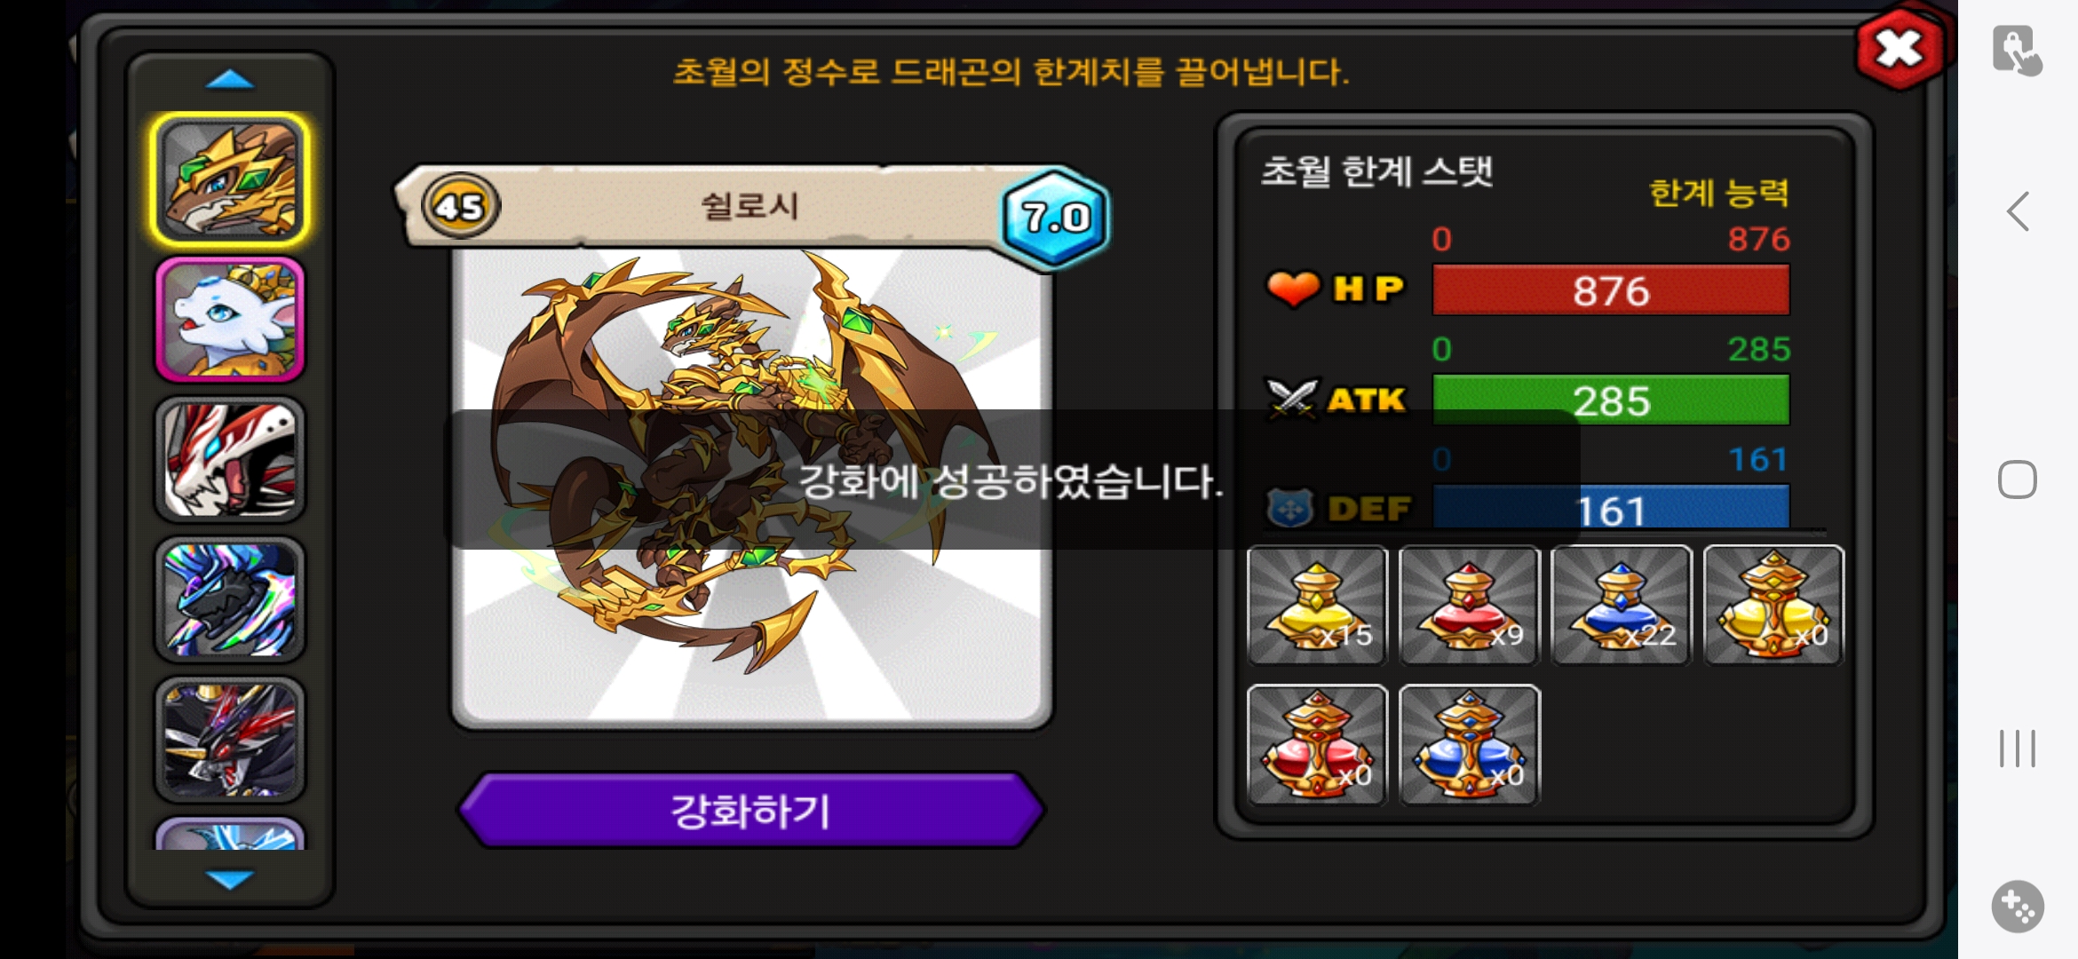Choose the red and white dragon portrait
This screenshot has height=959, width=2078.
(x=230, y=459)
